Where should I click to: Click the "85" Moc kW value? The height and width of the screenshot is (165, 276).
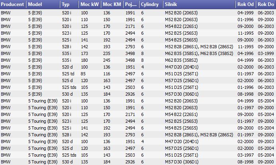83,74
